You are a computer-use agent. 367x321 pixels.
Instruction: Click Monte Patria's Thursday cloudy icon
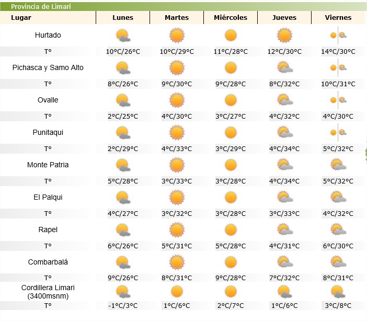(x=284, y=165)
